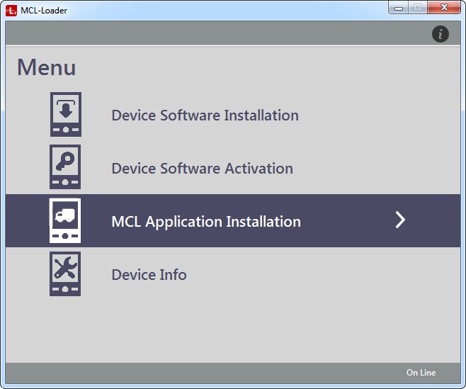Viewport: 466px width, 389px height.
Task: Close the MCL-Loader window
Action: click(444, 7)
